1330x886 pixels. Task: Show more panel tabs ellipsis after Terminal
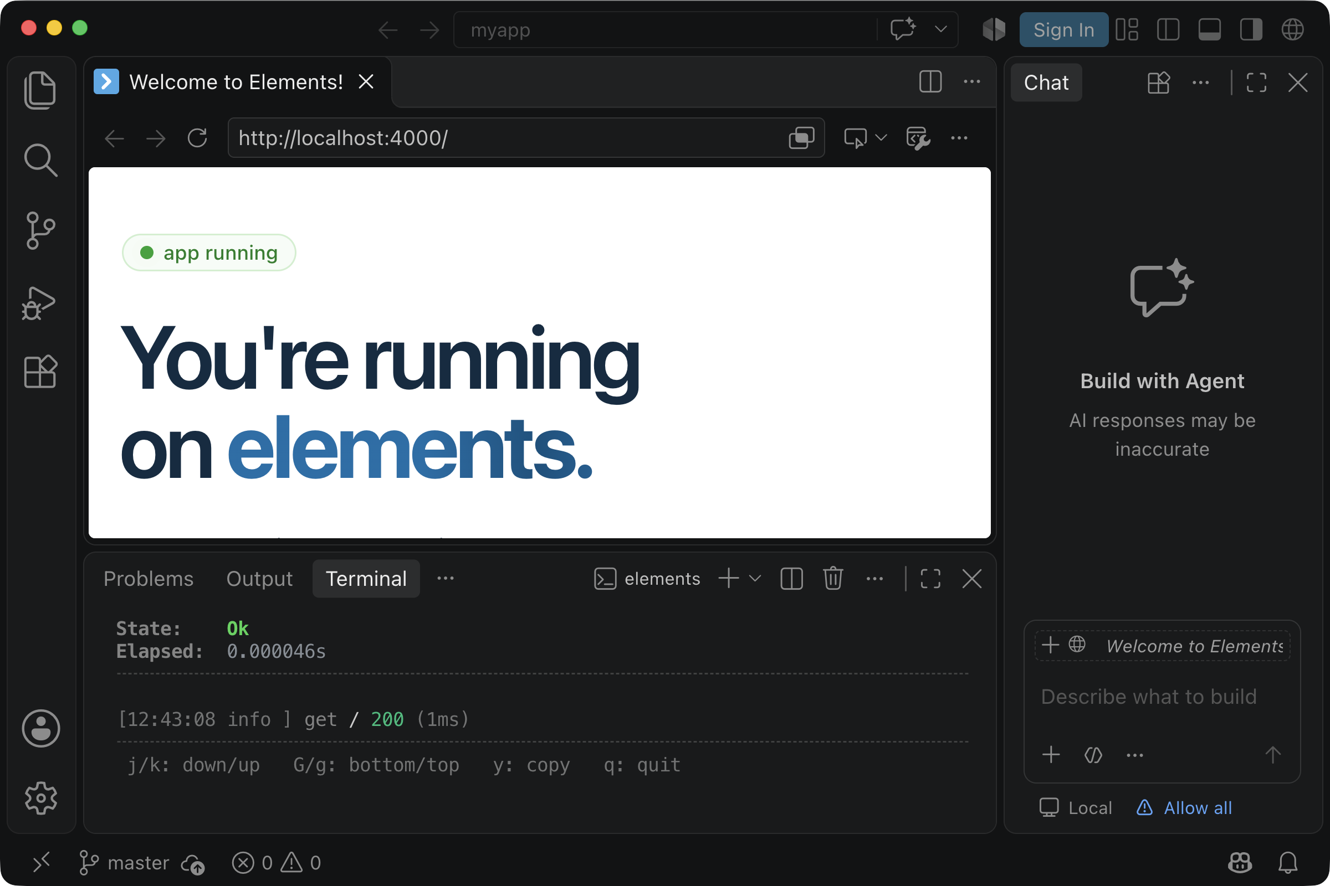coord(445,578)
